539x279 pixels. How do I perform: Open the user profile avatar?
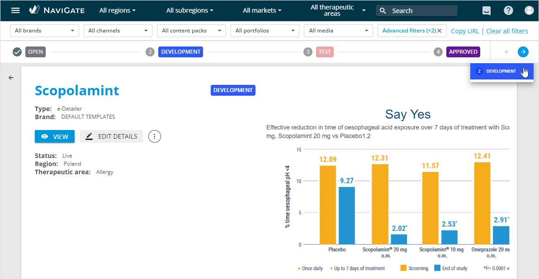click(x=529, y=10)
